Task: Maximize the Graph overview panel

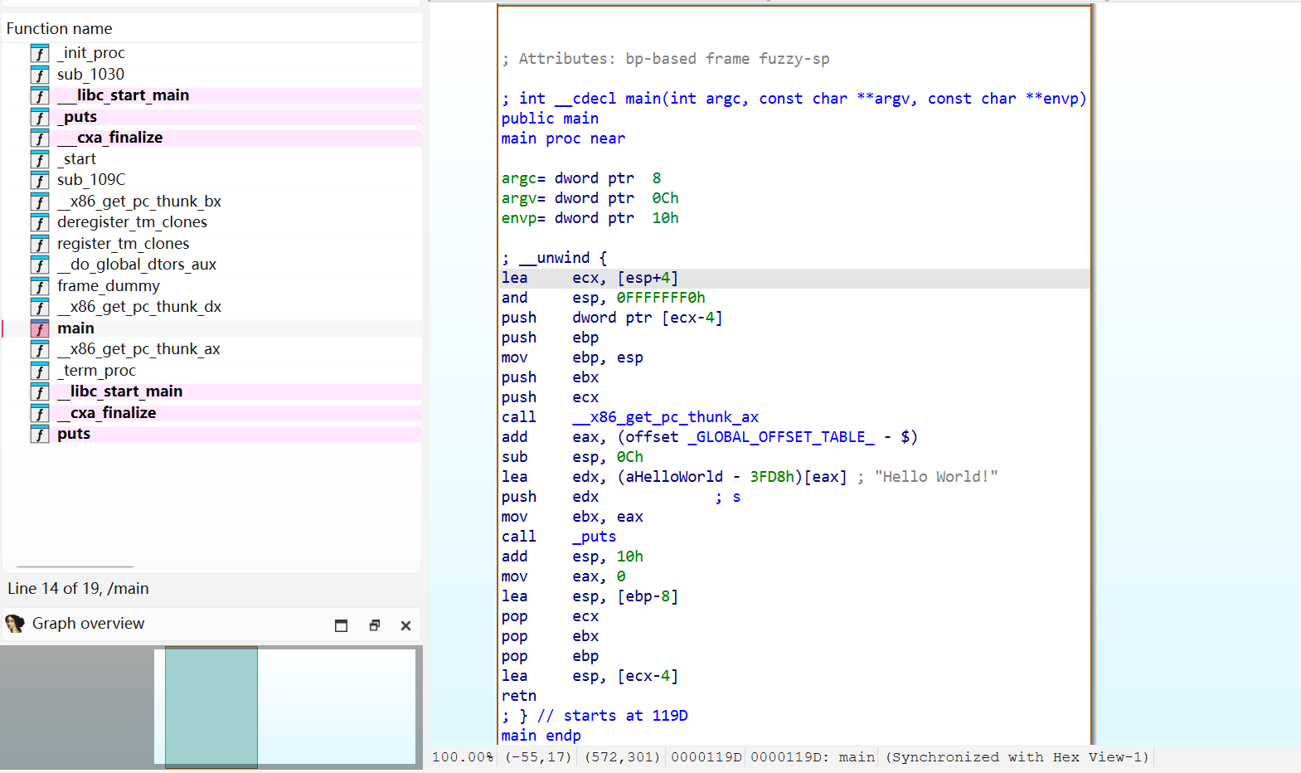Action: pos(341,625)
